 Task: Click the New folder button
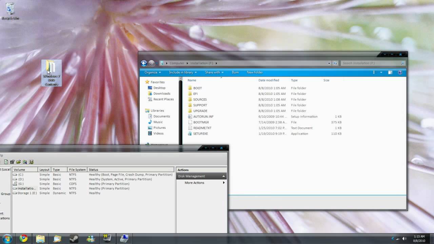coord(255,73)
